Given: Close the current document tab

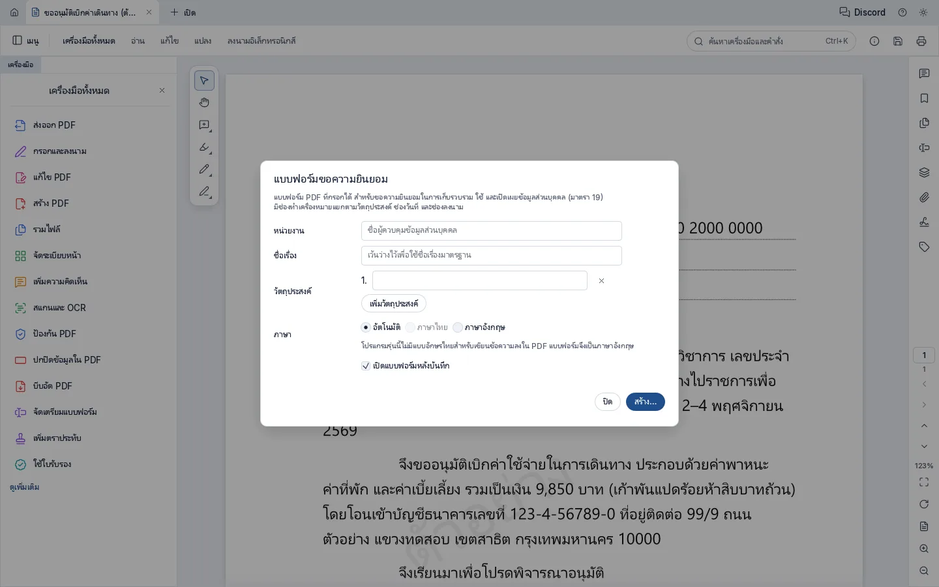Looking at the screenshot, I should (x=149, y=12).
